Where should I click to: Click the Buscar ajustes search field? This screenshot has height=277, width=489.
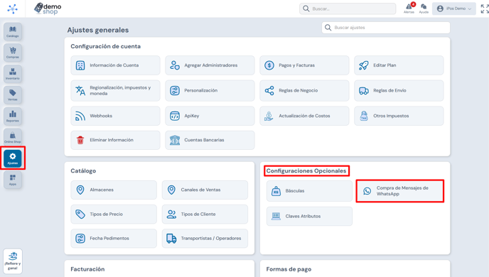coord(386,28)
